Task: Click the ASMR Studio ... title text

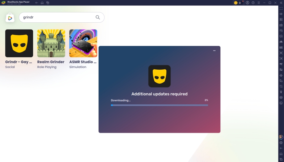Action: pos(83,62)
